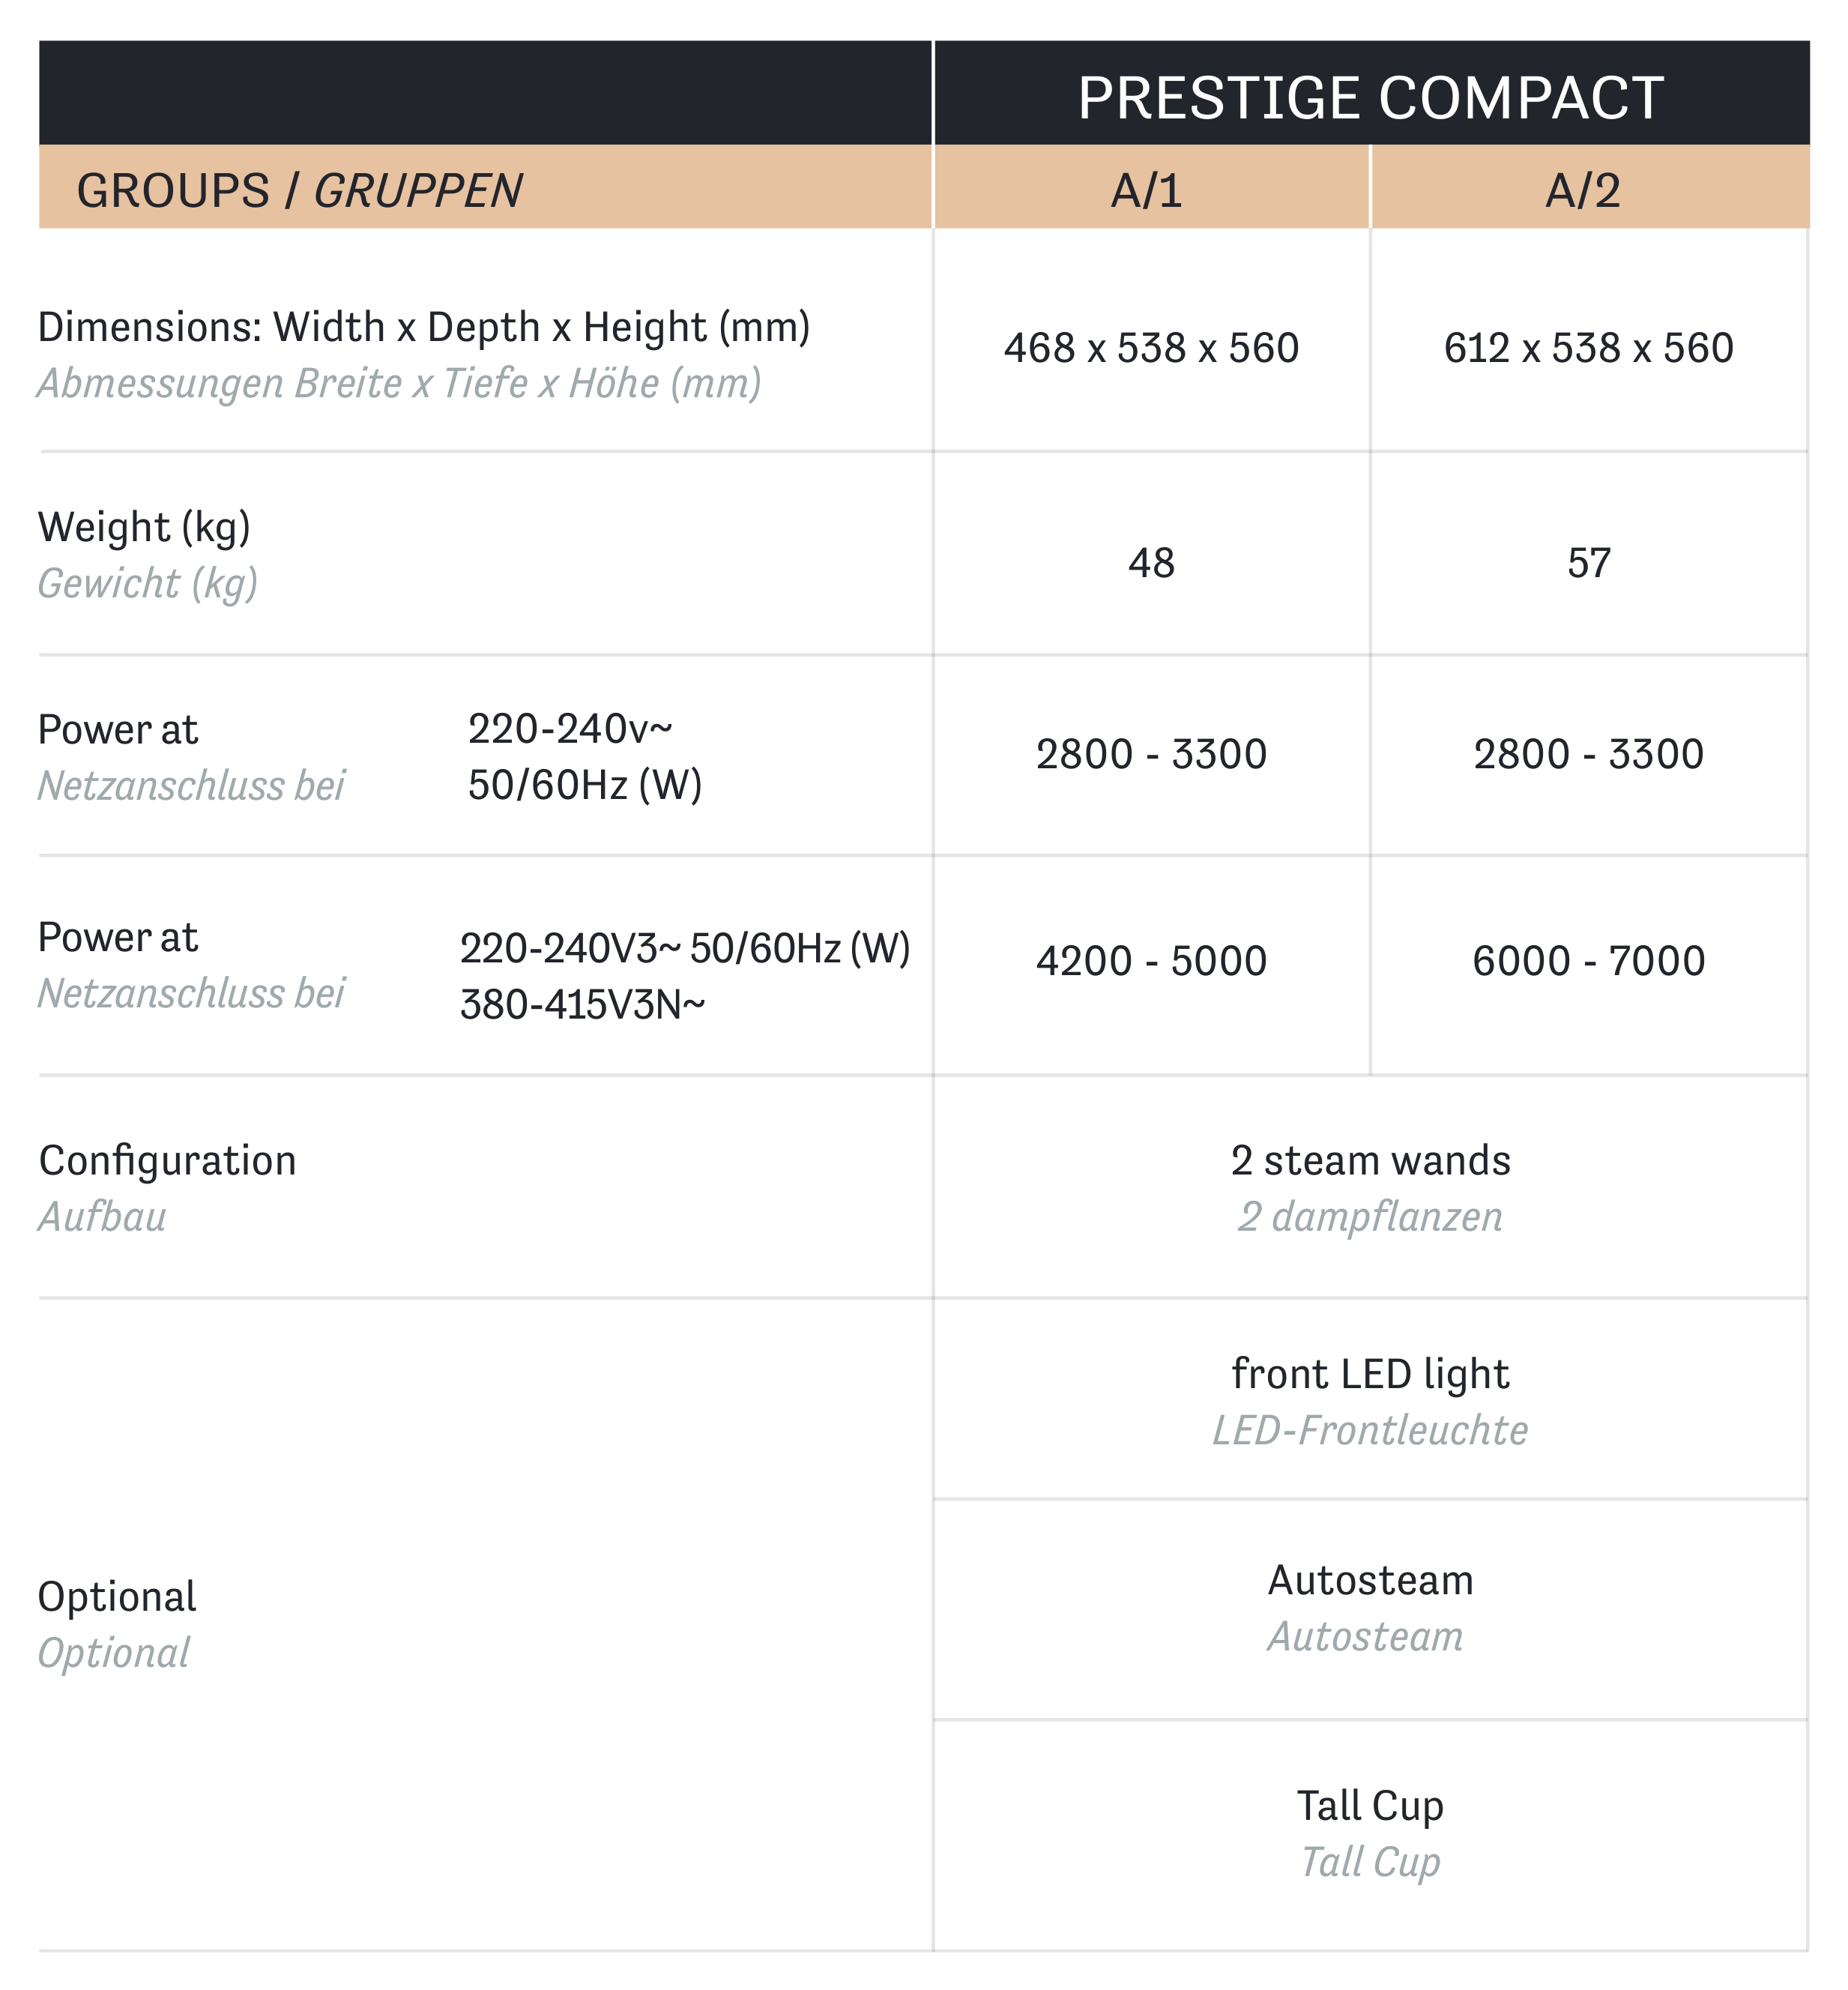This screenshot has height=1990, width=1848.
Task: Click the Configuration row label
Action: pos(168,1188)
